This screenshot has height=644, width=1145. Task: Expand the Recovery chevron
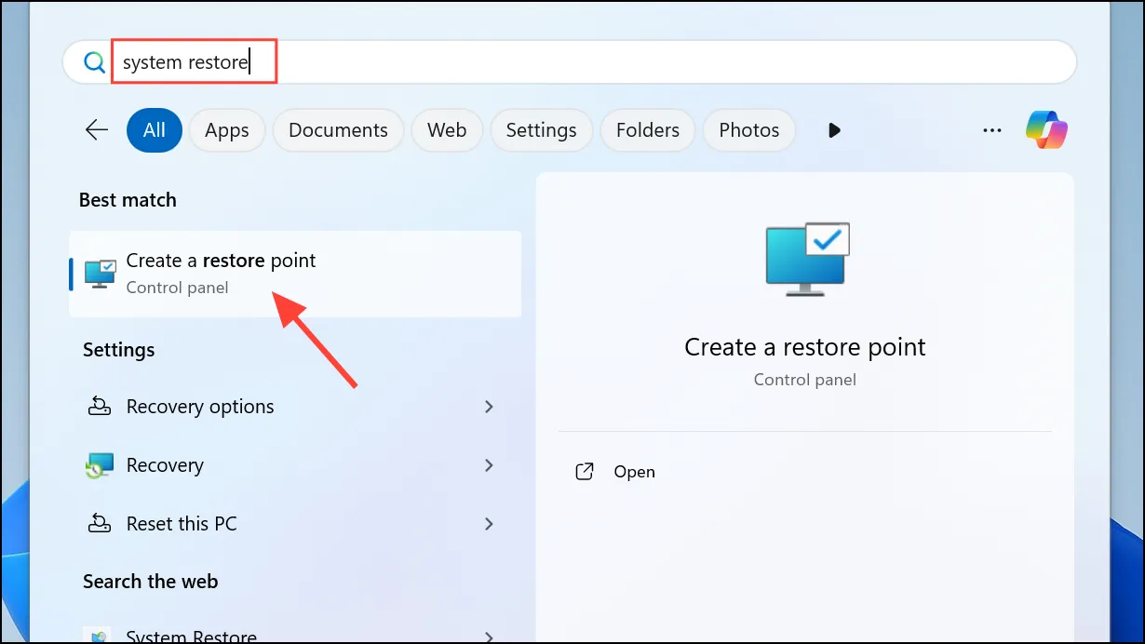pyautogui.click(x=489, y=465)
